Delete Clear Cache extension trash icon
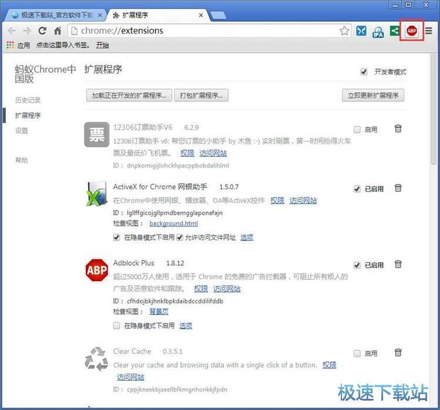440x410 pixels. tap(398, 352)
